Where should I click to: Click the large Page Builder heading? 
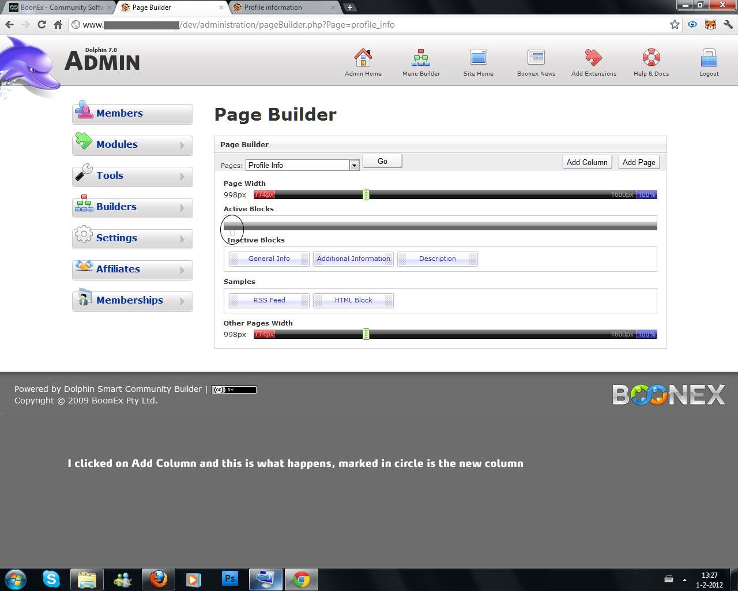[x=275, y=114]
